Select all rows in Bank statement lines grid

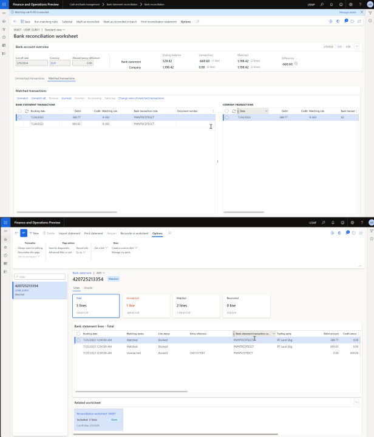[x=78, y=334]
